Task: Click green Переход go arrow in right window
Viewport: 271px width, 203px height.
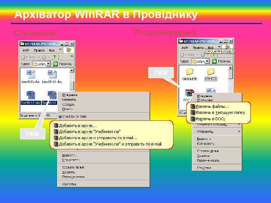Action: click(214, 61)
